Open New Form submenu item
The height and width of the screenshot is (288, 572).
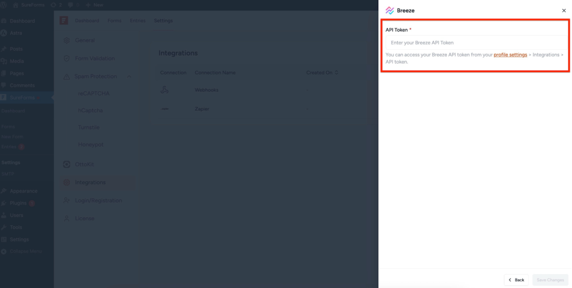[x=12, y=136]
